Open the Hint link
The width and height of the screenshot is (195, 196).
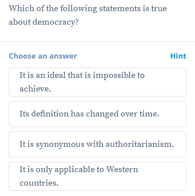pos(178,56)
